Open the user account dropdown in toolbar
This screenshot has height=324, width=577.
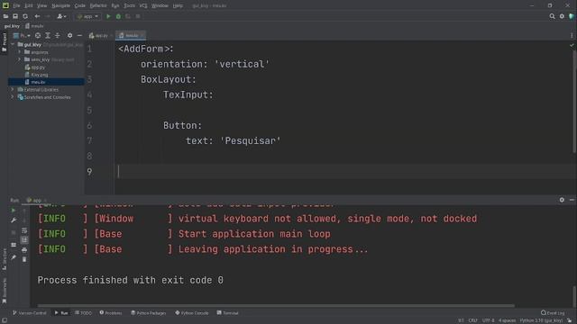tap(61, 16)
